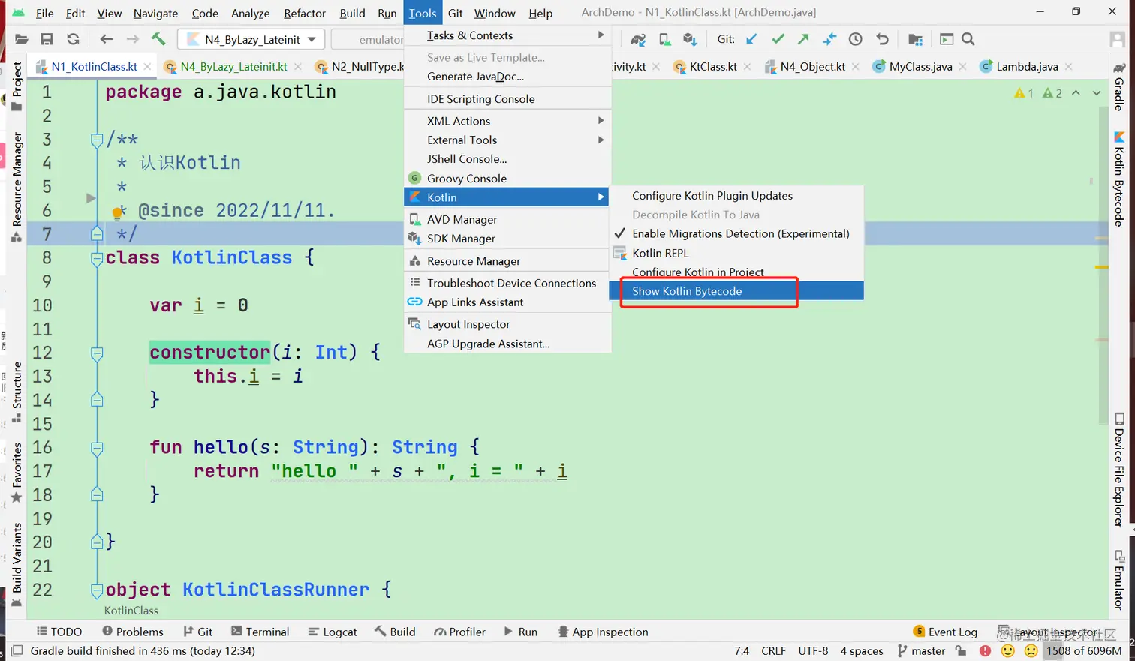This screenshot has height=661, width=1135.
Task: Collapse the hello function fold on line 16
Action: coord(97,449)
